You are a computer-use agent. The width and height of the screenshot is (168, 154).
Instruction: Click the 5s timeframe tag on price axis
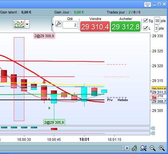click(x=154, y=97)
